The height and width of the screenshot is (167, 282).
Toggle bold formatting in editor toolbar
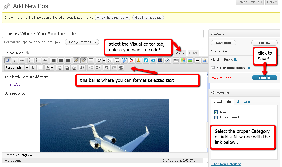point(8,60)
